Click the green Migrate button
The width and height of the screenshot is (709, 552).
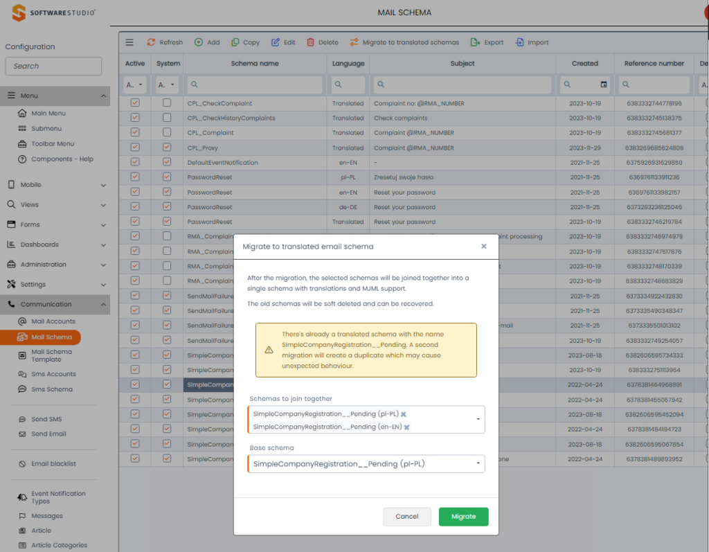pyautogui.click(x=463, y=517)
